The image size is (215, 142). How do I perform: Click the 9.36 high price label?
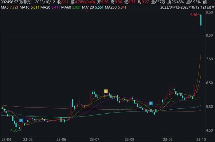(193, 15)
